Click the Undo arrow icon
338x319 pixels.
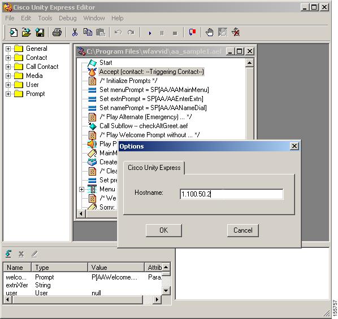pyautogui.click(x=118, y=33)
